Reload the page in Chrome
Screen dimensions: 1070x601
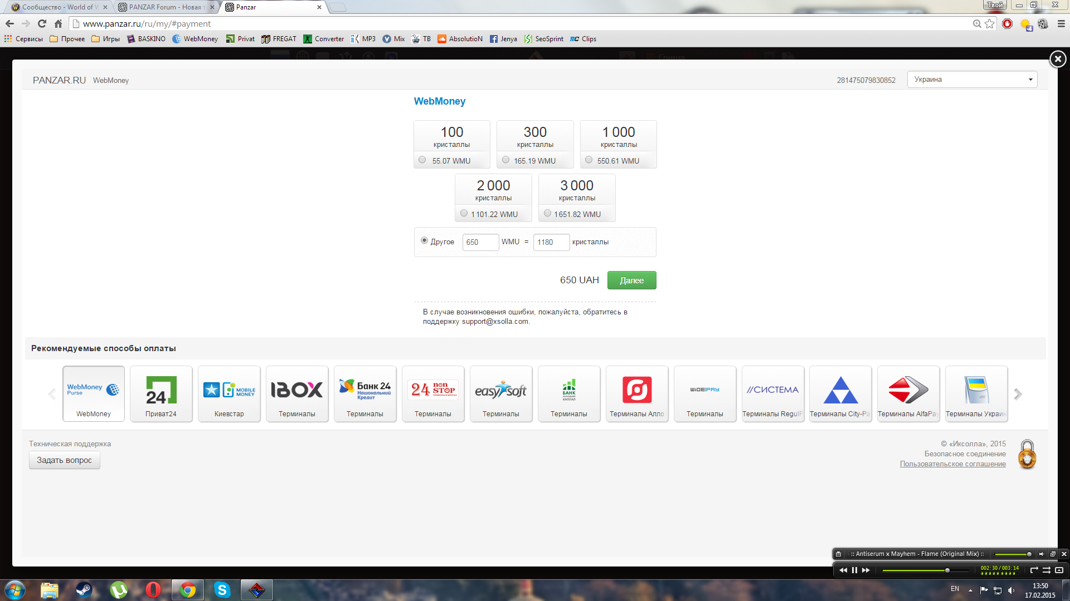(42, 23)
